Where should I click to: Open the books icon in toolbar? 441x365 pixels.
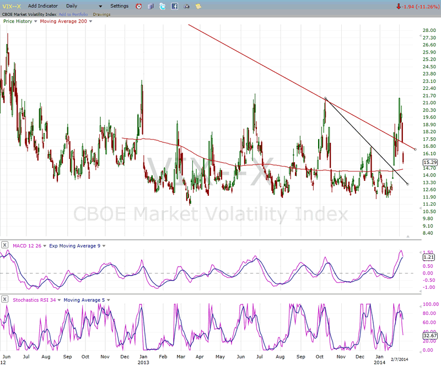[x=150, y=6]
